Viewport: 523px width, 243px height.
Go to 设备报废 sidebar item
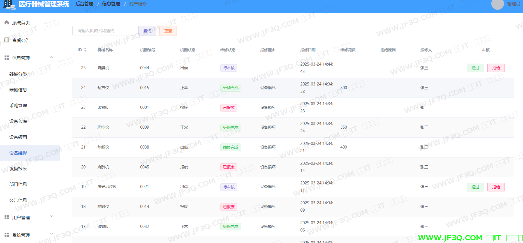click(18, 168)
